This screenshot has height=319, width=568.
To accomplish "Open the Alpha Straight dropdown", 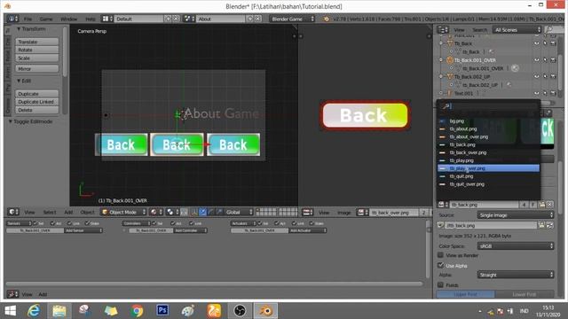I will click(x=516, y=275).
